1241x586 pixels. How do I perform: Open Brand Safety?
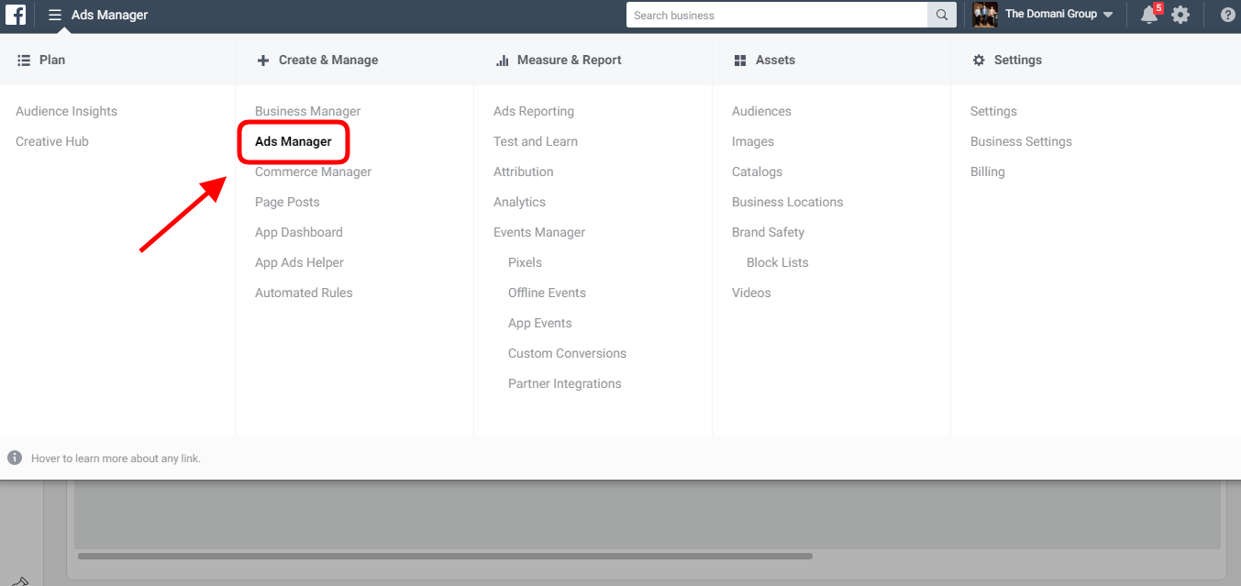[x=768, y=232]
